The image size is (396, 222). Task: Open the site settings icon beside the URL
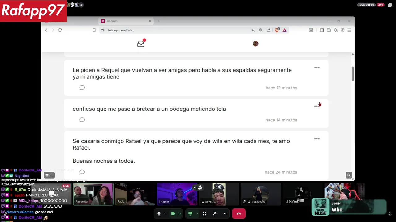tap(103, 30)
